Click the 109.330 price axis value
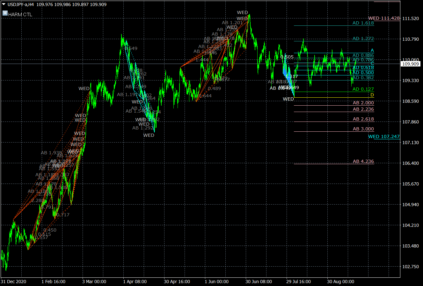The height and width of the screenshot is (286, 423). (411, 80)
